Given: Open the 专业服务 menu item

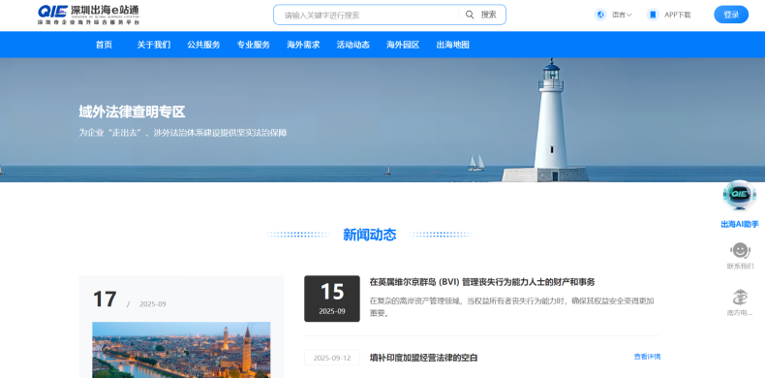Looking at the screenshot, I should (253, 45).
